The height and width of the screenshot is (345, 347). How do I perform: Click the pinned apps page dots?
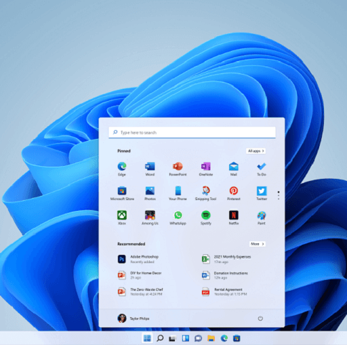click(279, 195)
